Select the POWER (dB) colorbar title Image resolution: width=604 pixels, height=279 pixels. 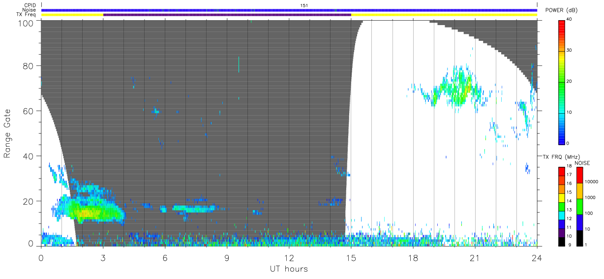[x=560, y=10]
